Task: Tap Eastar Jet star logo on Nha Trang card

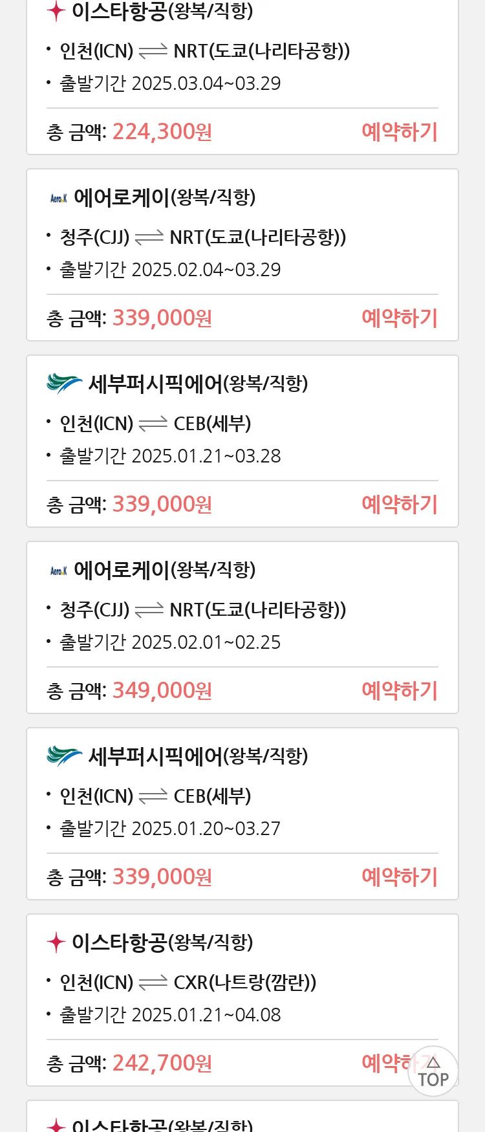Action: (56, 942)
